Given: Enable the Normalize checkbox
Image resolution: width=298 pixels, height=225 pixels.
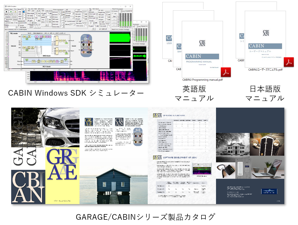Looking at the screenshot, I should coord(19,27).
